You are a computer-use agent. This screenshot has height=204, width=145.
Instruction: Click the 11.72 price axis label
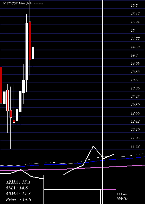(135, 146)
